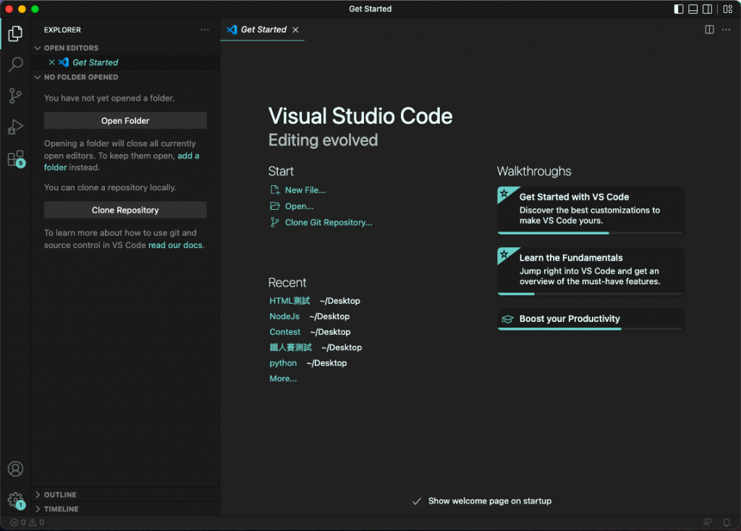The image size is (741, 531).
Task: Expand the Timeline section
Action: (62, 509)
